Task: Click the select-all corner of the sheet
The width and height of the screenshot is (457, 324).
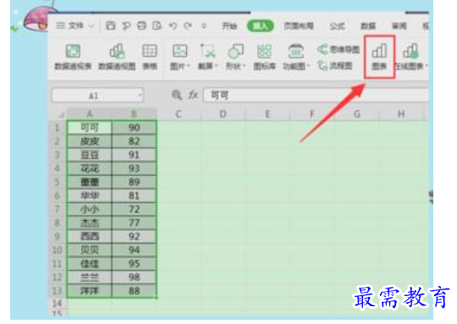Action: click(59, 114)
